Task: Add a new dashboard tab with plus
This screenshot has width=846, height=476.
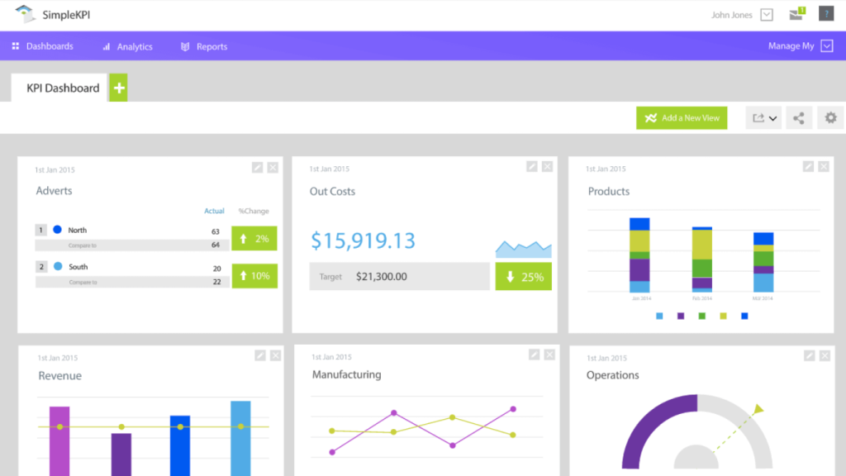Action: click(119, 88)
